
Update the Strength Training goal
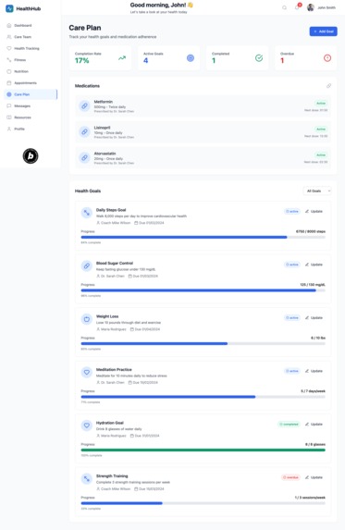coord(314,477)
